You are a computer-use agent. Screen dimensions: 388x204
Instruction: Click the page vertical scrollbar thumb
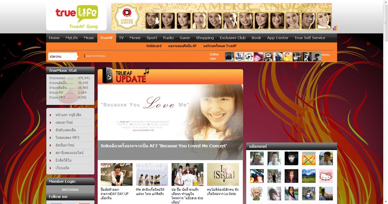(x=385, y=22)
